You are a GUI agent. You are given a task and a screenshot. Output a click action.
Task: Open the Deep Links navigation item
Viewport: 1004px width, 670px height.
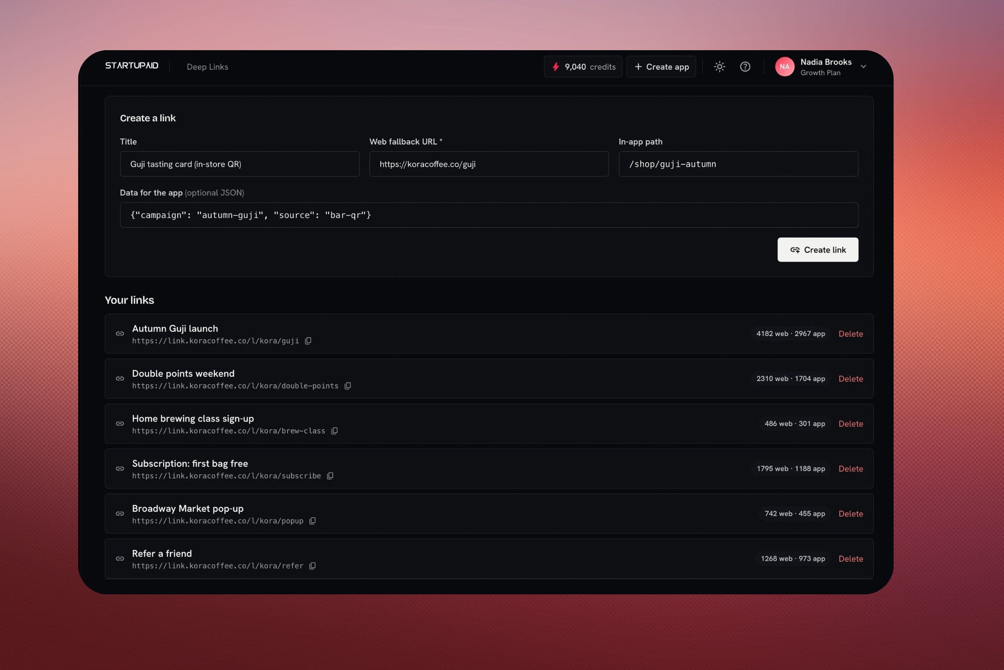pyautogui.click(x=207, y=66)
